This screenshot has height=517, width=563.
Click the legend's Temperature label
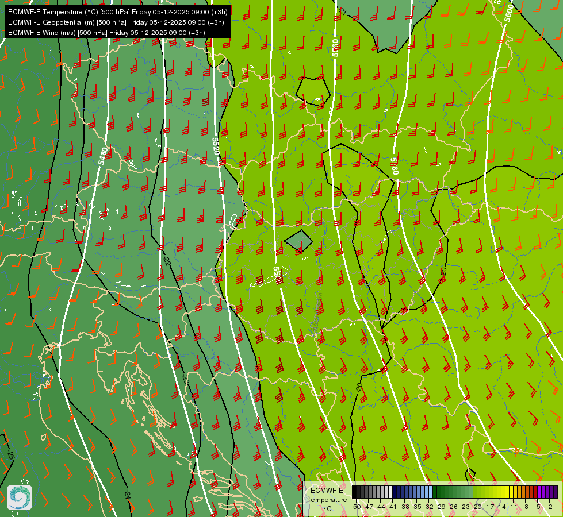point(327,500)
